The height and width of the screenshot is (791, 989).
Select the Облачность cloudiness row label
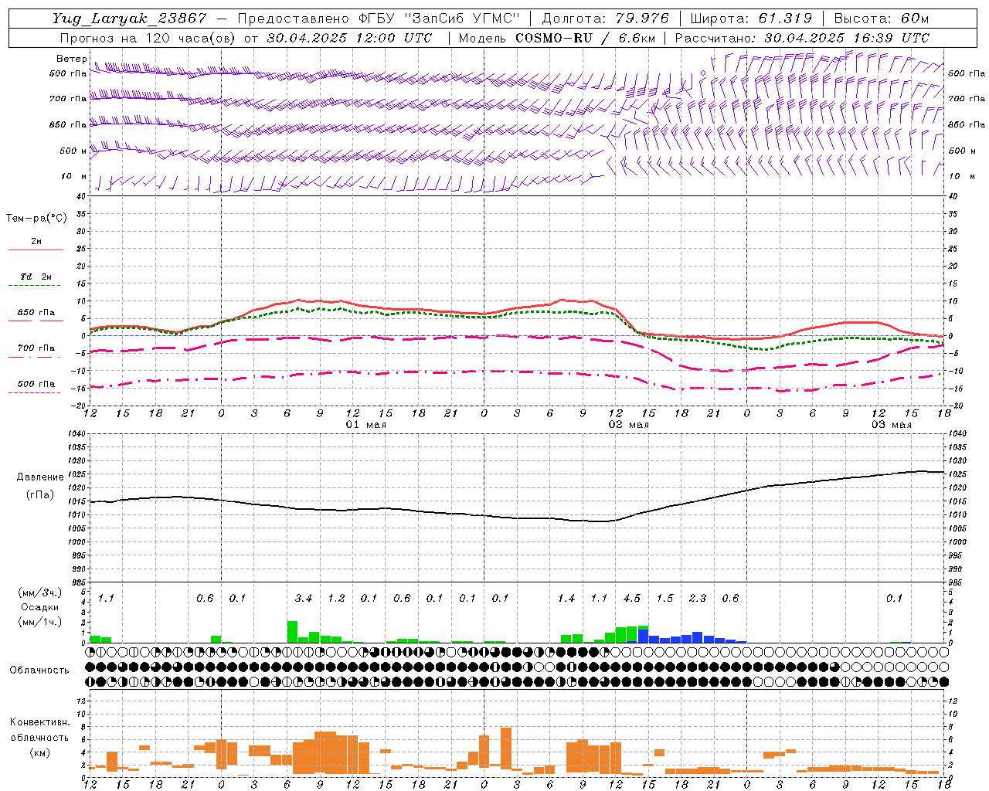click(39, 670)
